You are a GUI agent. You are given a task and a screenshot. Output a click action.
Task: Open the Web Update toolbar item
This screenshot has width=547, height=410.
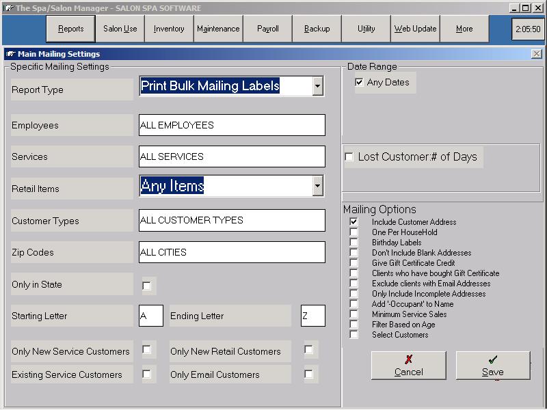click(x=415, y=29)
